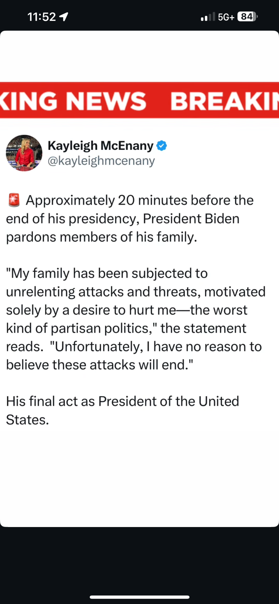Image resolution: width=279 pixels, height=604 pixels.
Task: Tap the cellular signal bars icon
Action: tap(208, 17)
